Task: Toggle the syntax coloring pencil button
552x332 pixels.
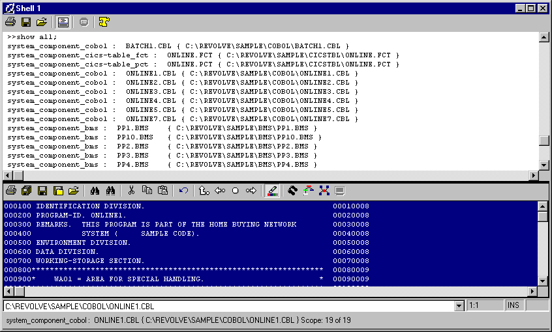Action: click(271, 191)
